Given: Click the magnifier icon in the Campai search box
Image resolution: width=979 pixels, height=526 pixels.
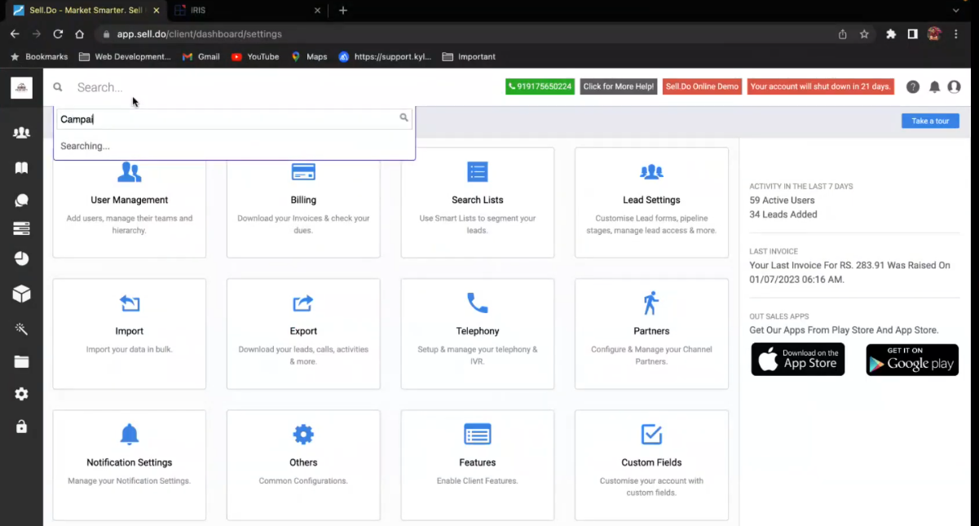Looking at the screenshot, I should point(404,118).
